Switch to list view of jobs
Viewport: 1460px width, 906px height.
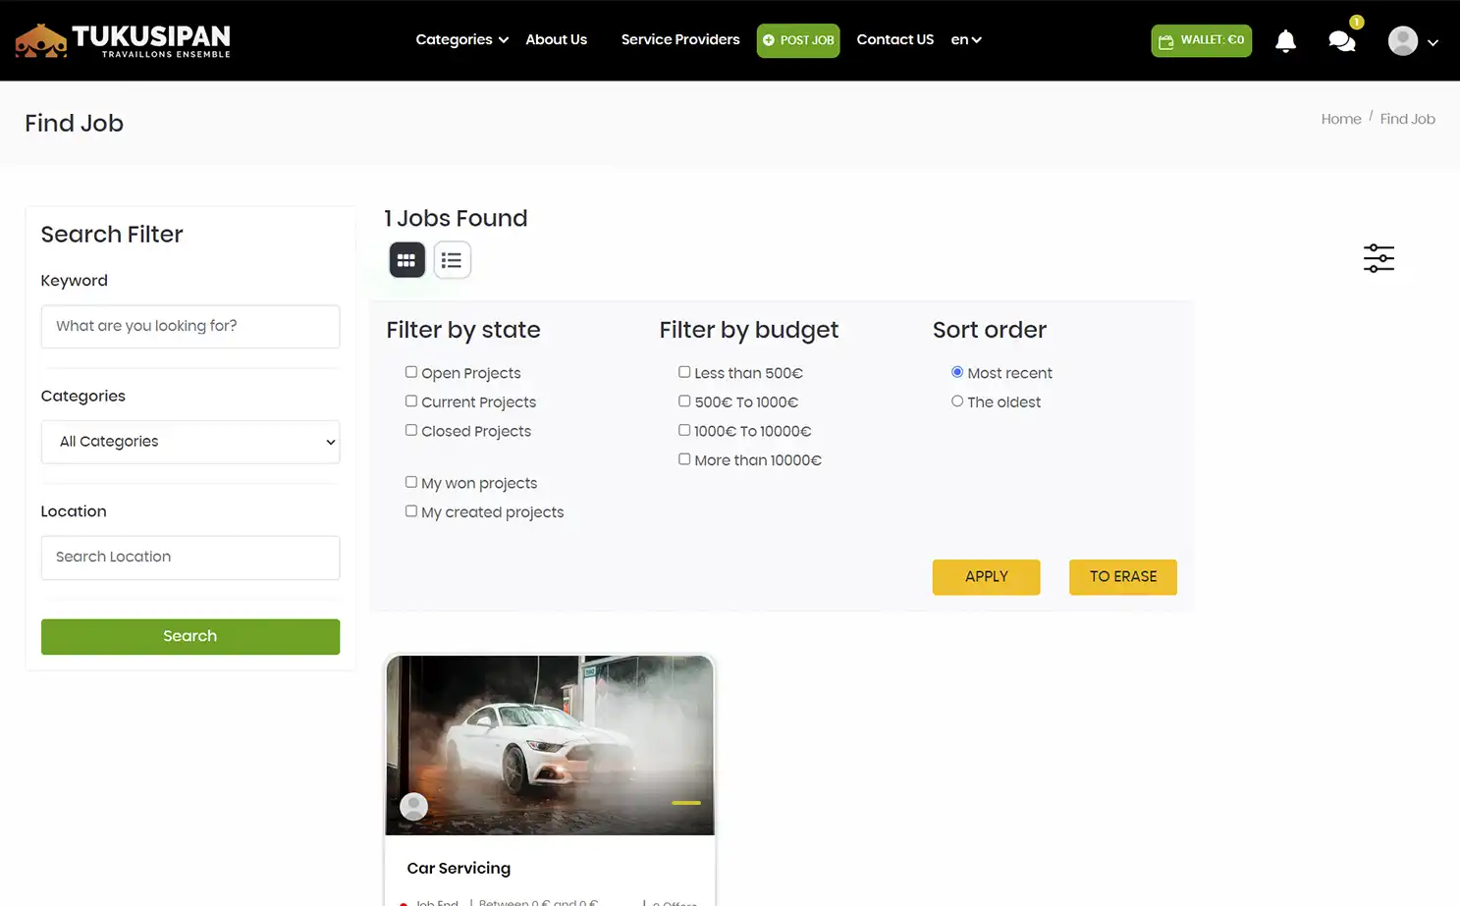click(452, 259)
